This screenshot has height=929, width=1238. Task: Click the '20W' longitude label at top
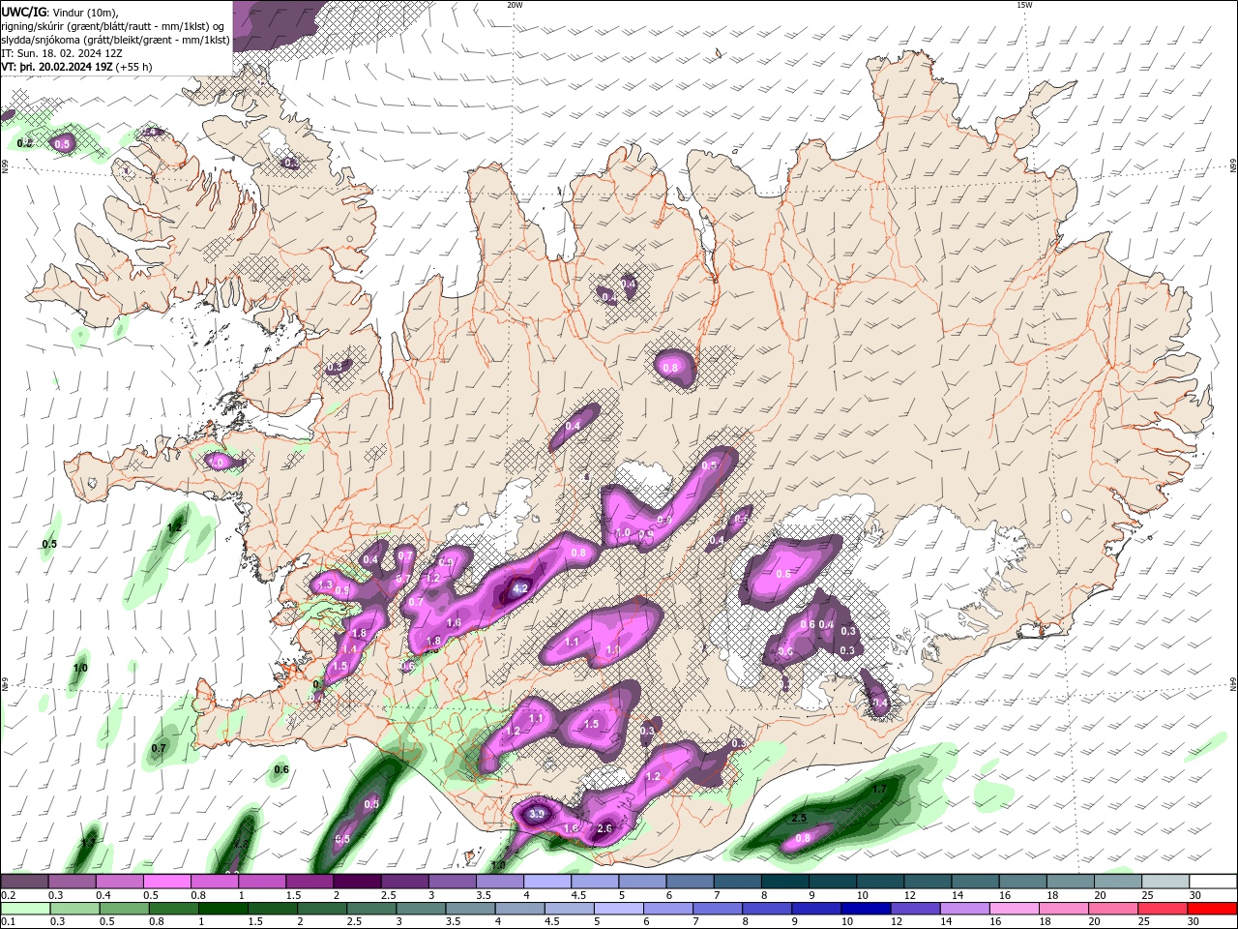(515, 5)
